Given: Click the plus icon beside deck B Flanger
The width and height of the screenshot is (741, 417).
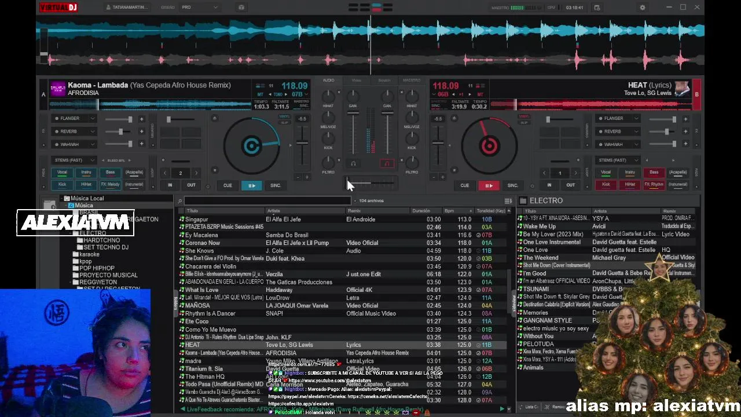Looking at the screenshot, I should (x=685, y=119).
